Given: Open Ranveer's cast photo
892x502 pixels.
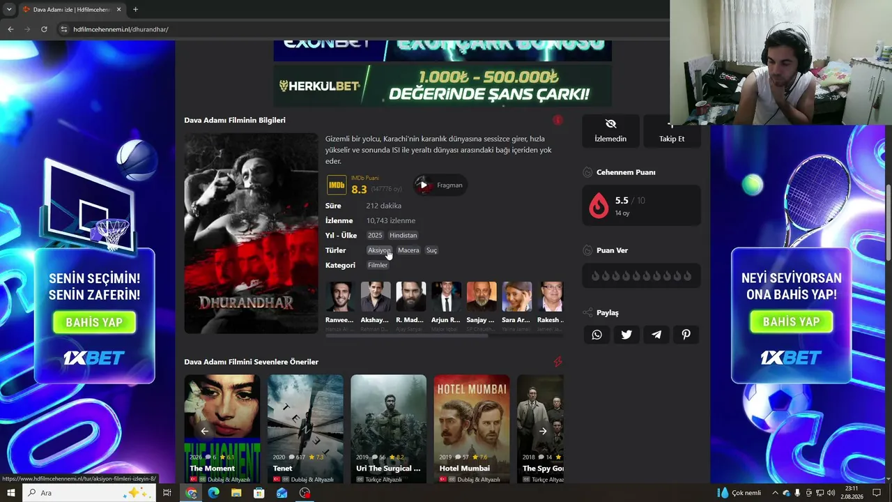Looking at the screenshot, I should click(340, 296).
